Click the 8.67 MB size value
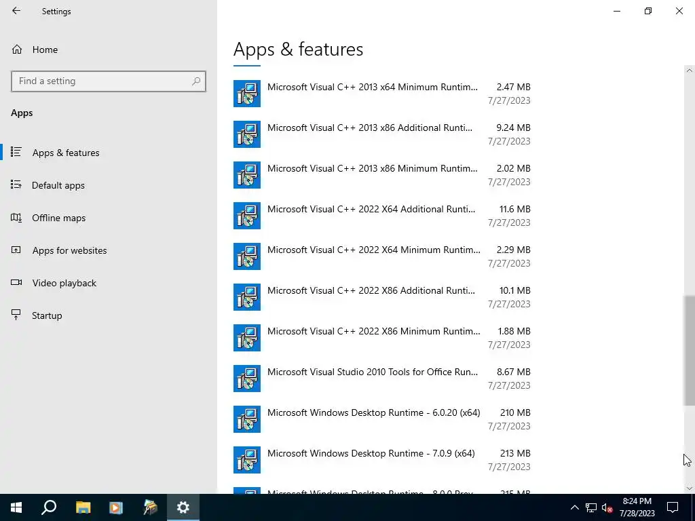 [x=513, y=372]
